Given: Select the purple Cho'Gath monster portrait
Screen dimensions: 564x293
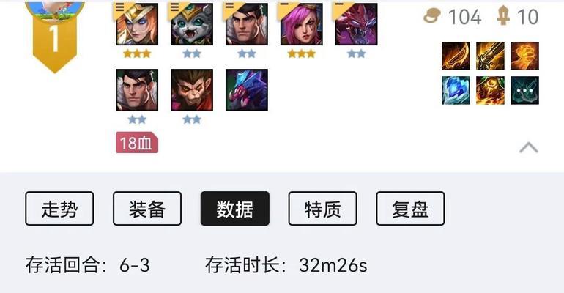Looking at the screenshot, I should tap(357, 24).
